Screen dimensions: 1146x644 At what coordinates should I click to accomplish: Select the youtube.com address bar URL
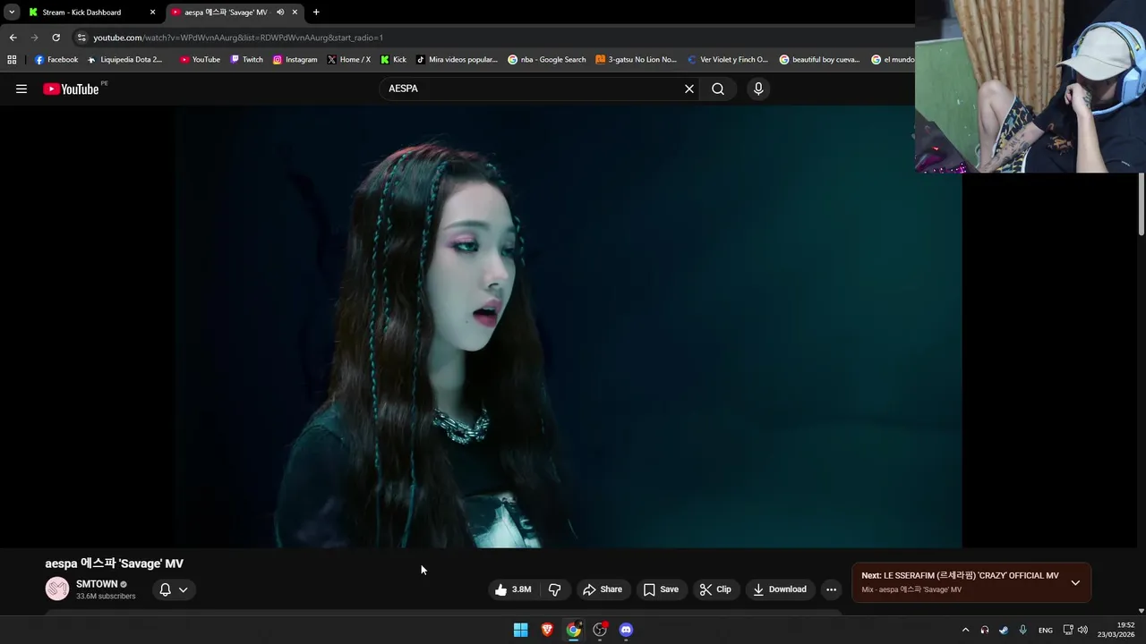pos(238,38)
